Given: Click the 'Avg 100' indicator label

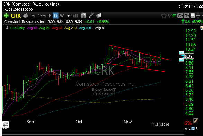Looking at the screenshot, I should click(x=85, y=28).
